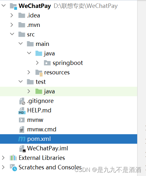The image size is (146, 176).
Task: Collapse the src folder
Action: pos(12,34)
